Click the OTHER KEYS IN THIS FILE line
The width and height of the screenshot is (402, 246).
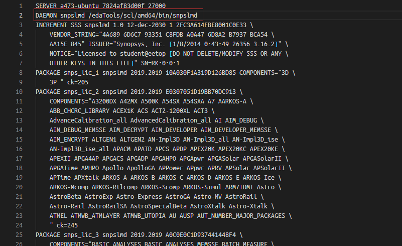(x=114, y=63)
